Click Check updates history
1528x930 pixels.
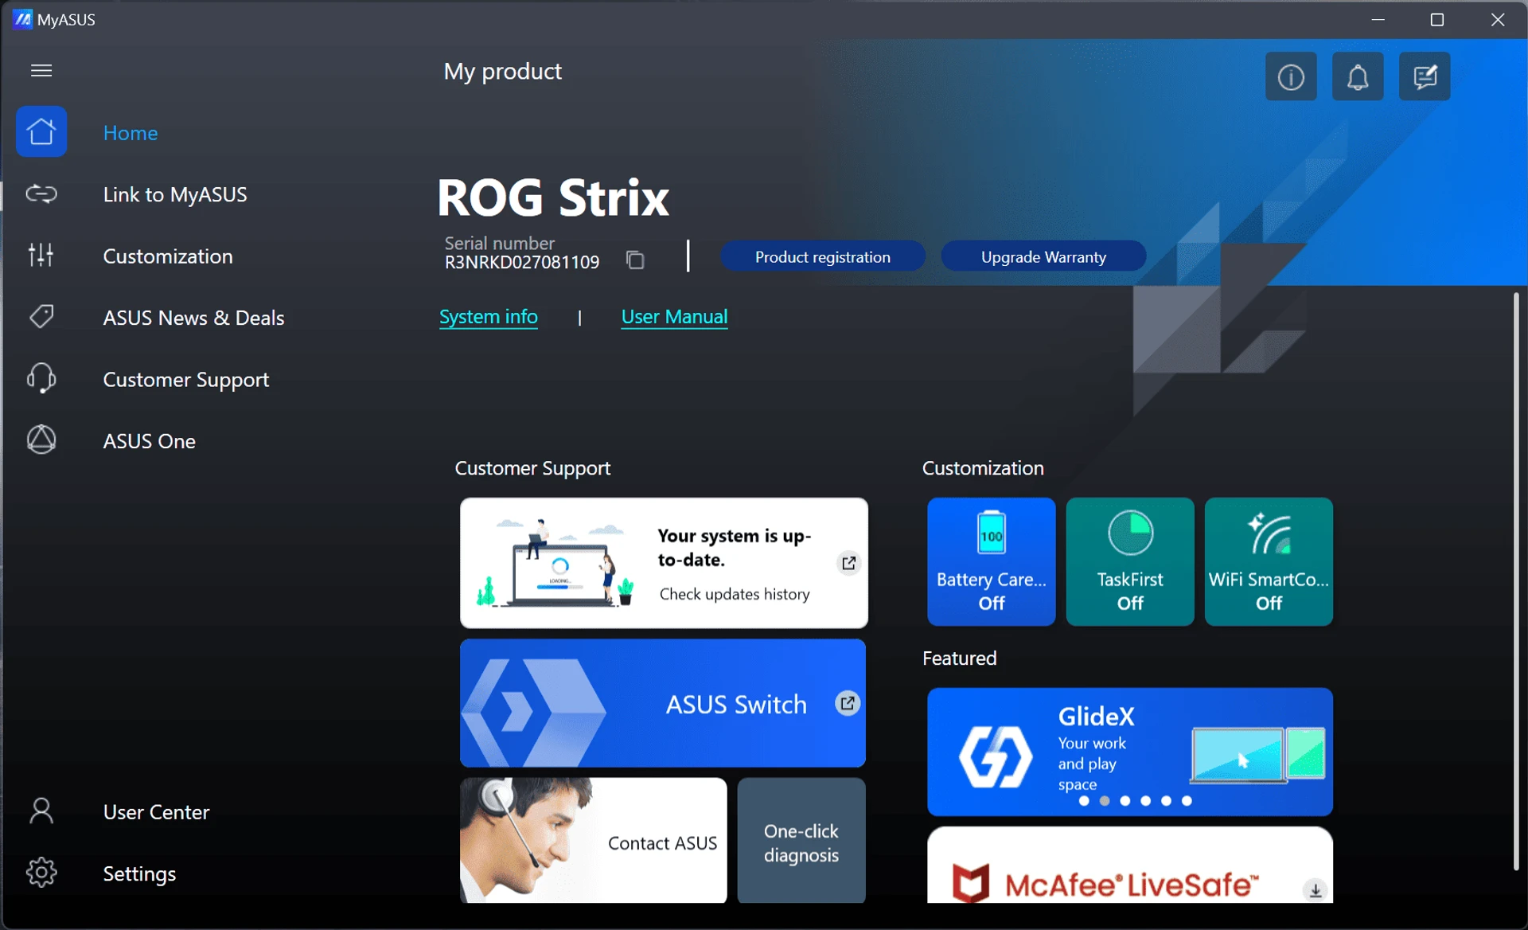coord(735,594)
